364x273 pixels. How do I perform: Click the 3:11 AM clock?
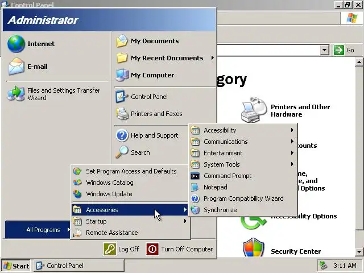(345, 266)
